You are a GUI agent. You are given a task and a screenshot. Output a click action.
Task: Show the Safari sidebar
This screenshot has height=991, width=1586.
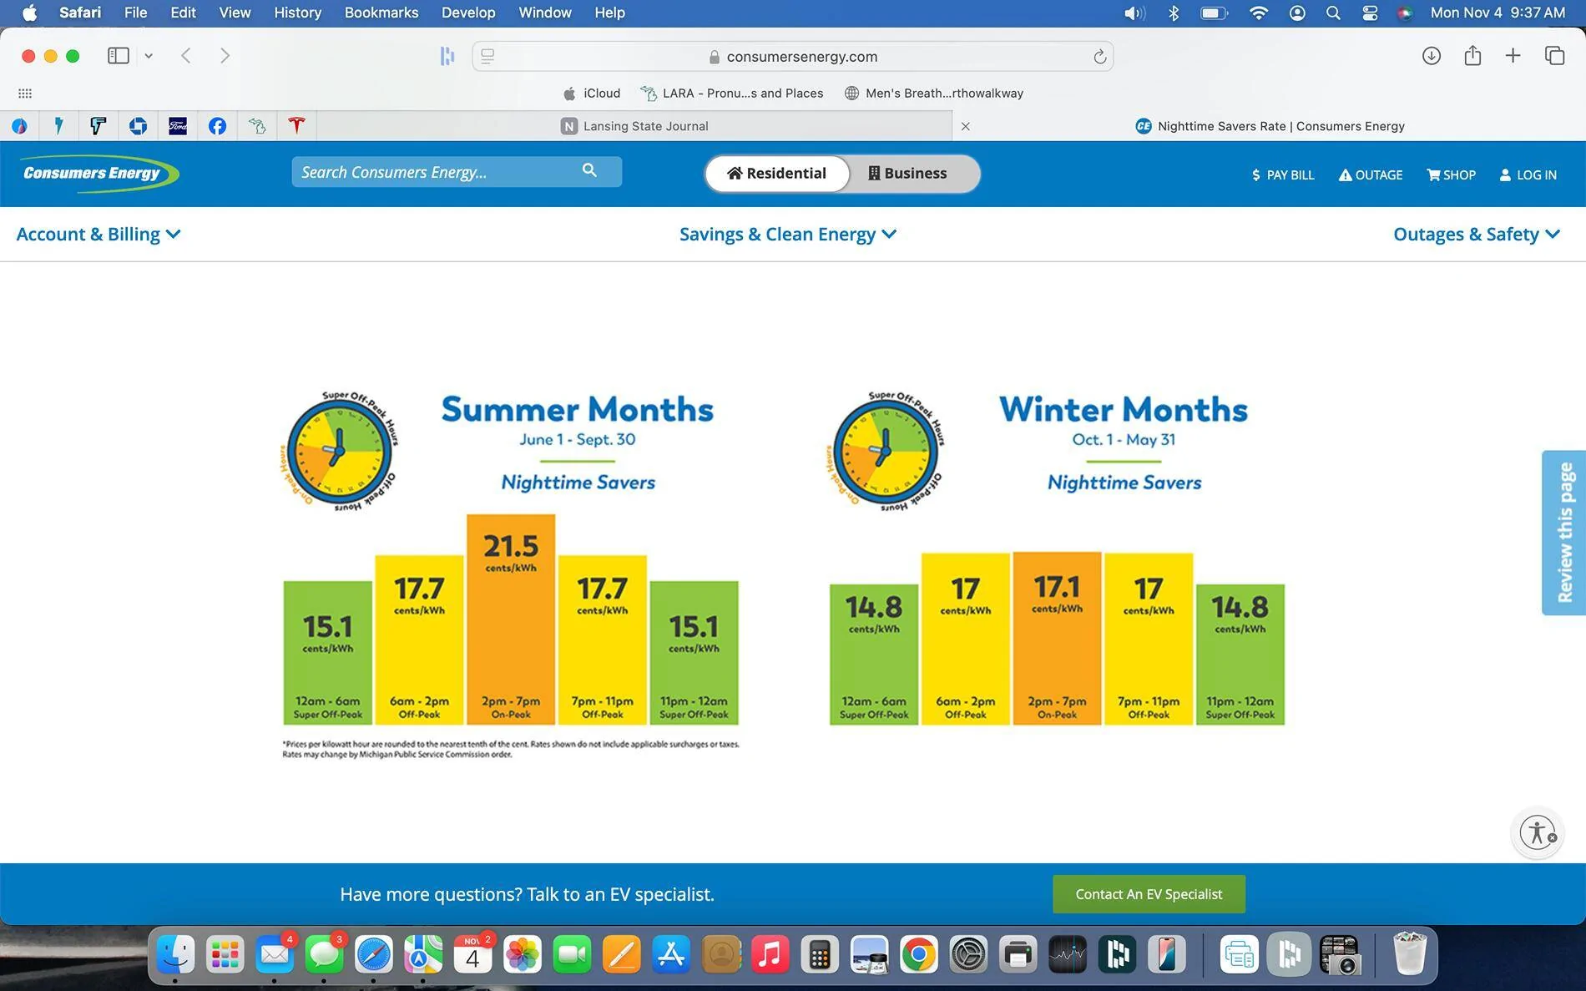[119, 56]
